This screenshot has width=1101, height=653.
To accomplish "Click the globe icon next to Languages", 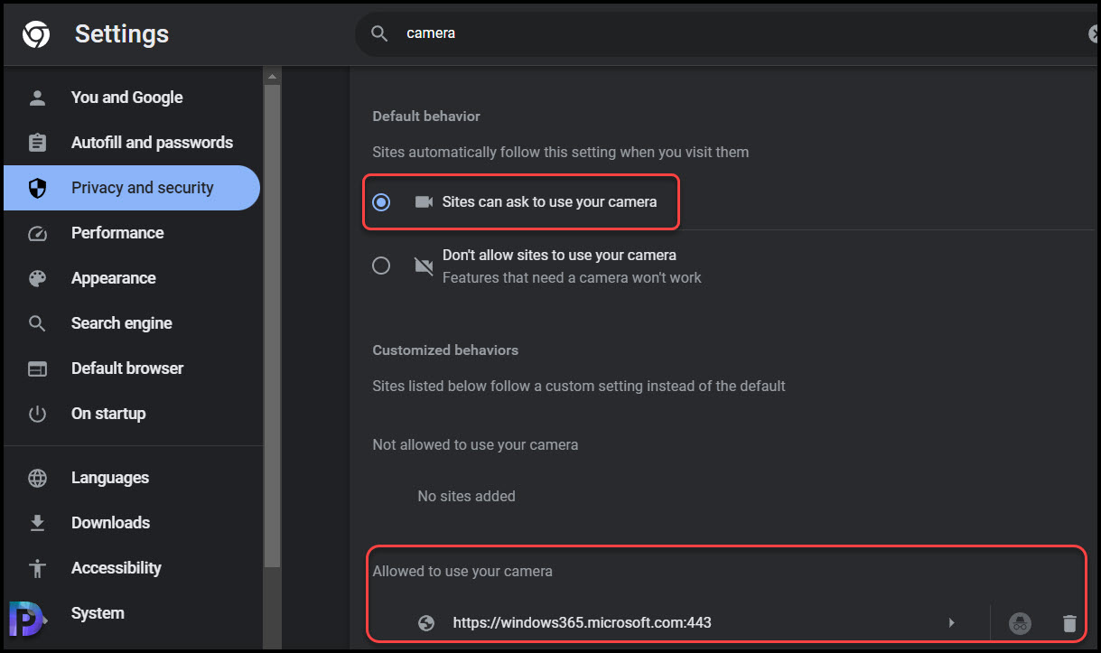I will pos(37,478).
